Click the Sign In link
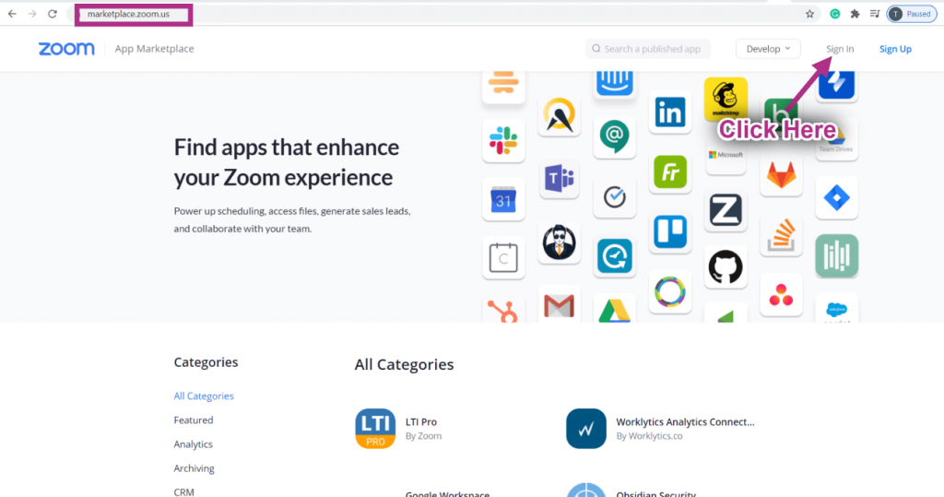This screenshot has width=944, height=497. [x=840, y=49]
